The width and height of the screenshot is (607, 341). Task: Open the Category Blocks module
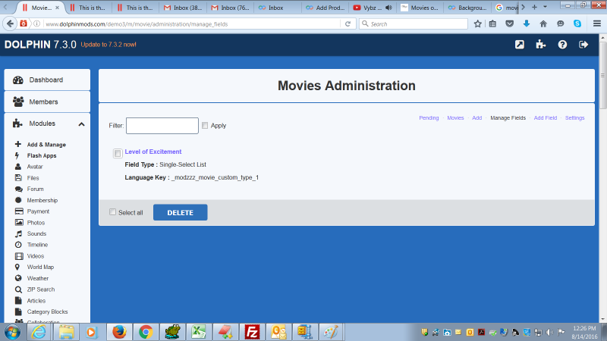(47, 311)
